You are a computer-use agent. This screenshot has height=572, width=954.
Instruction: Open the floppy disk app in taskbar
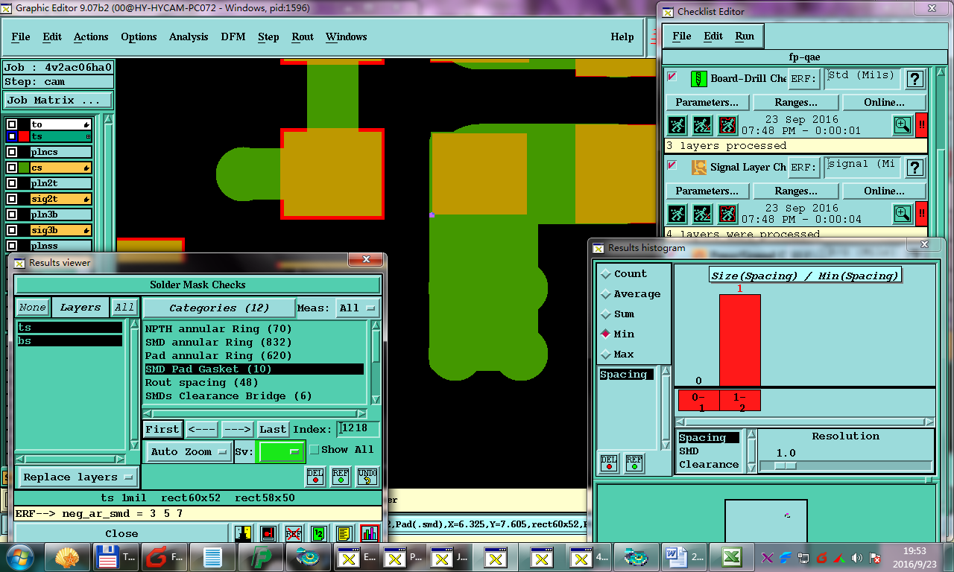tap(116, 556)
